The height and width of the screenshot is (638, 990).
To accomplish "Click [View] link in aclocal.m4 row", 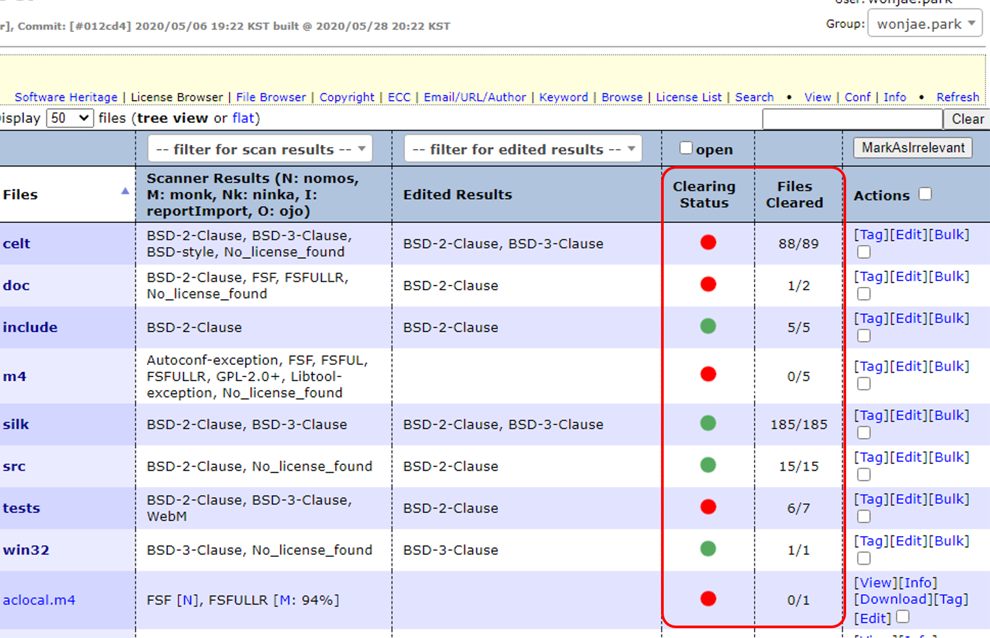I will 876,582.
